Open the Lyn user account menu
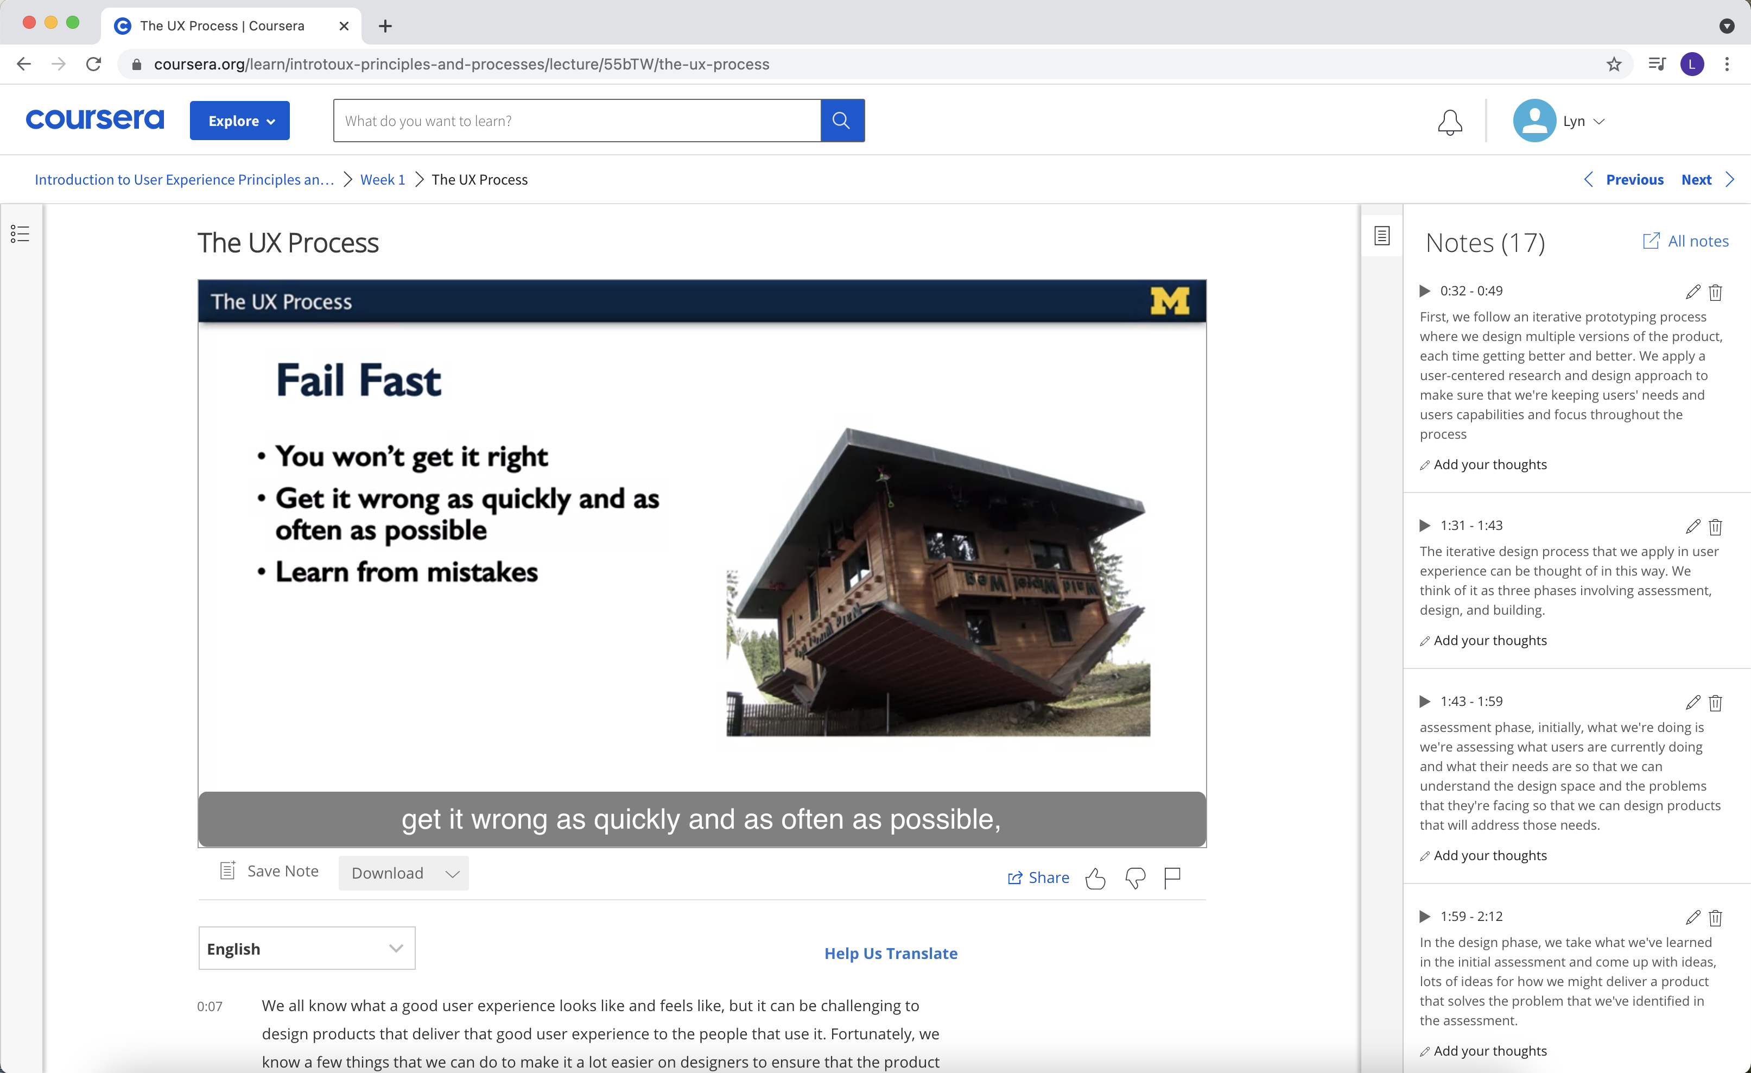 [1559, 122]
